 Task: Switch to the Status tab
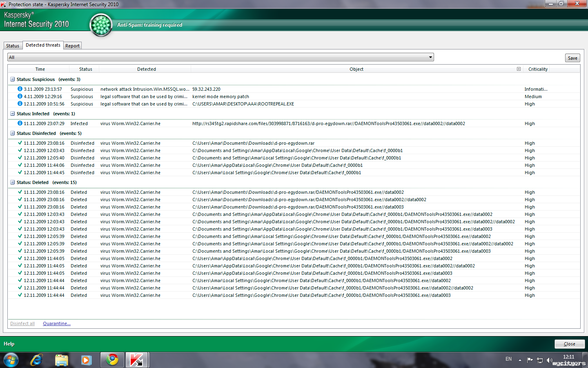tap(13, 46)
